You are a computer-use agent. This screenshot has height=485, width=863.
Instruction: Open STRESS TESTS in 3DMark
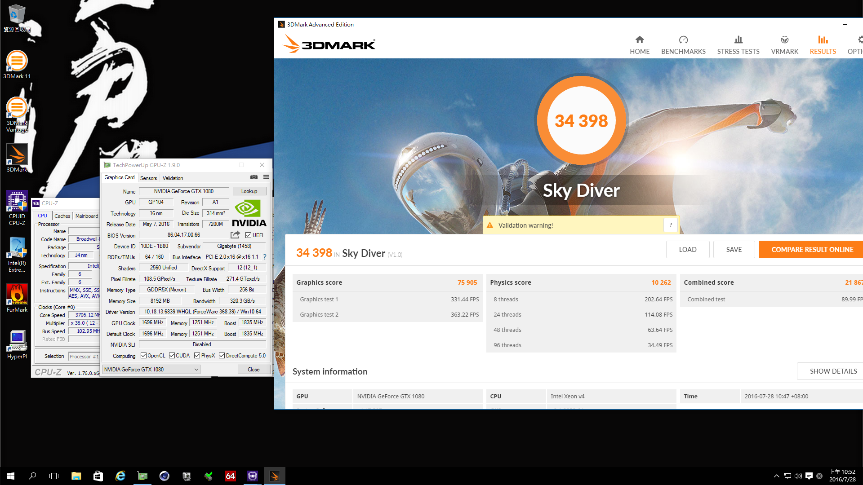pyautogui.click(x=738, y=45)
